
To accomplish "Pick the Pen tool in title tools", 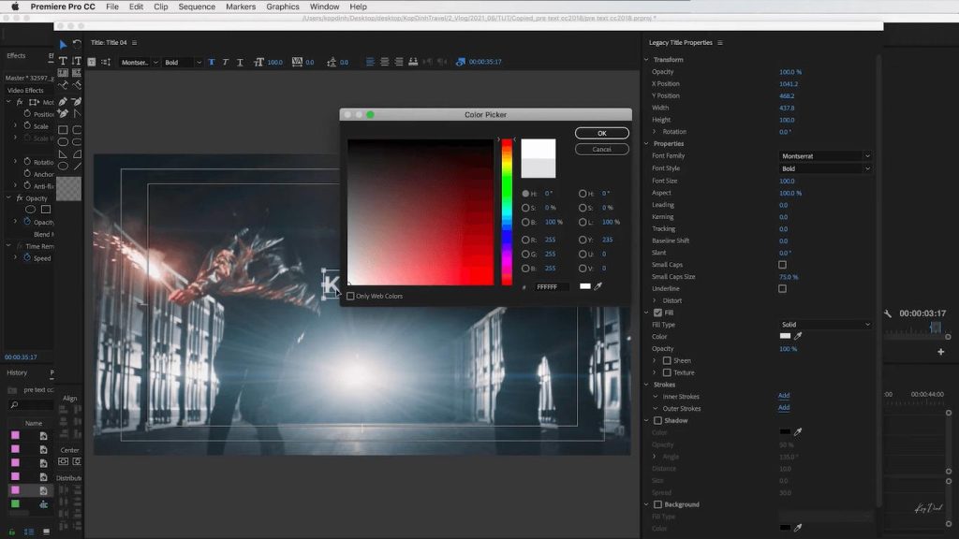I will coord(63,101).
